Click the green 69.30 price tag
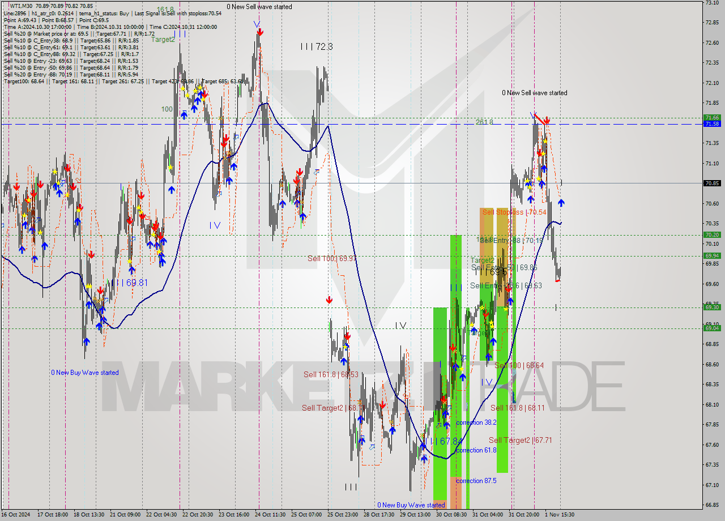 click(712, 307)
